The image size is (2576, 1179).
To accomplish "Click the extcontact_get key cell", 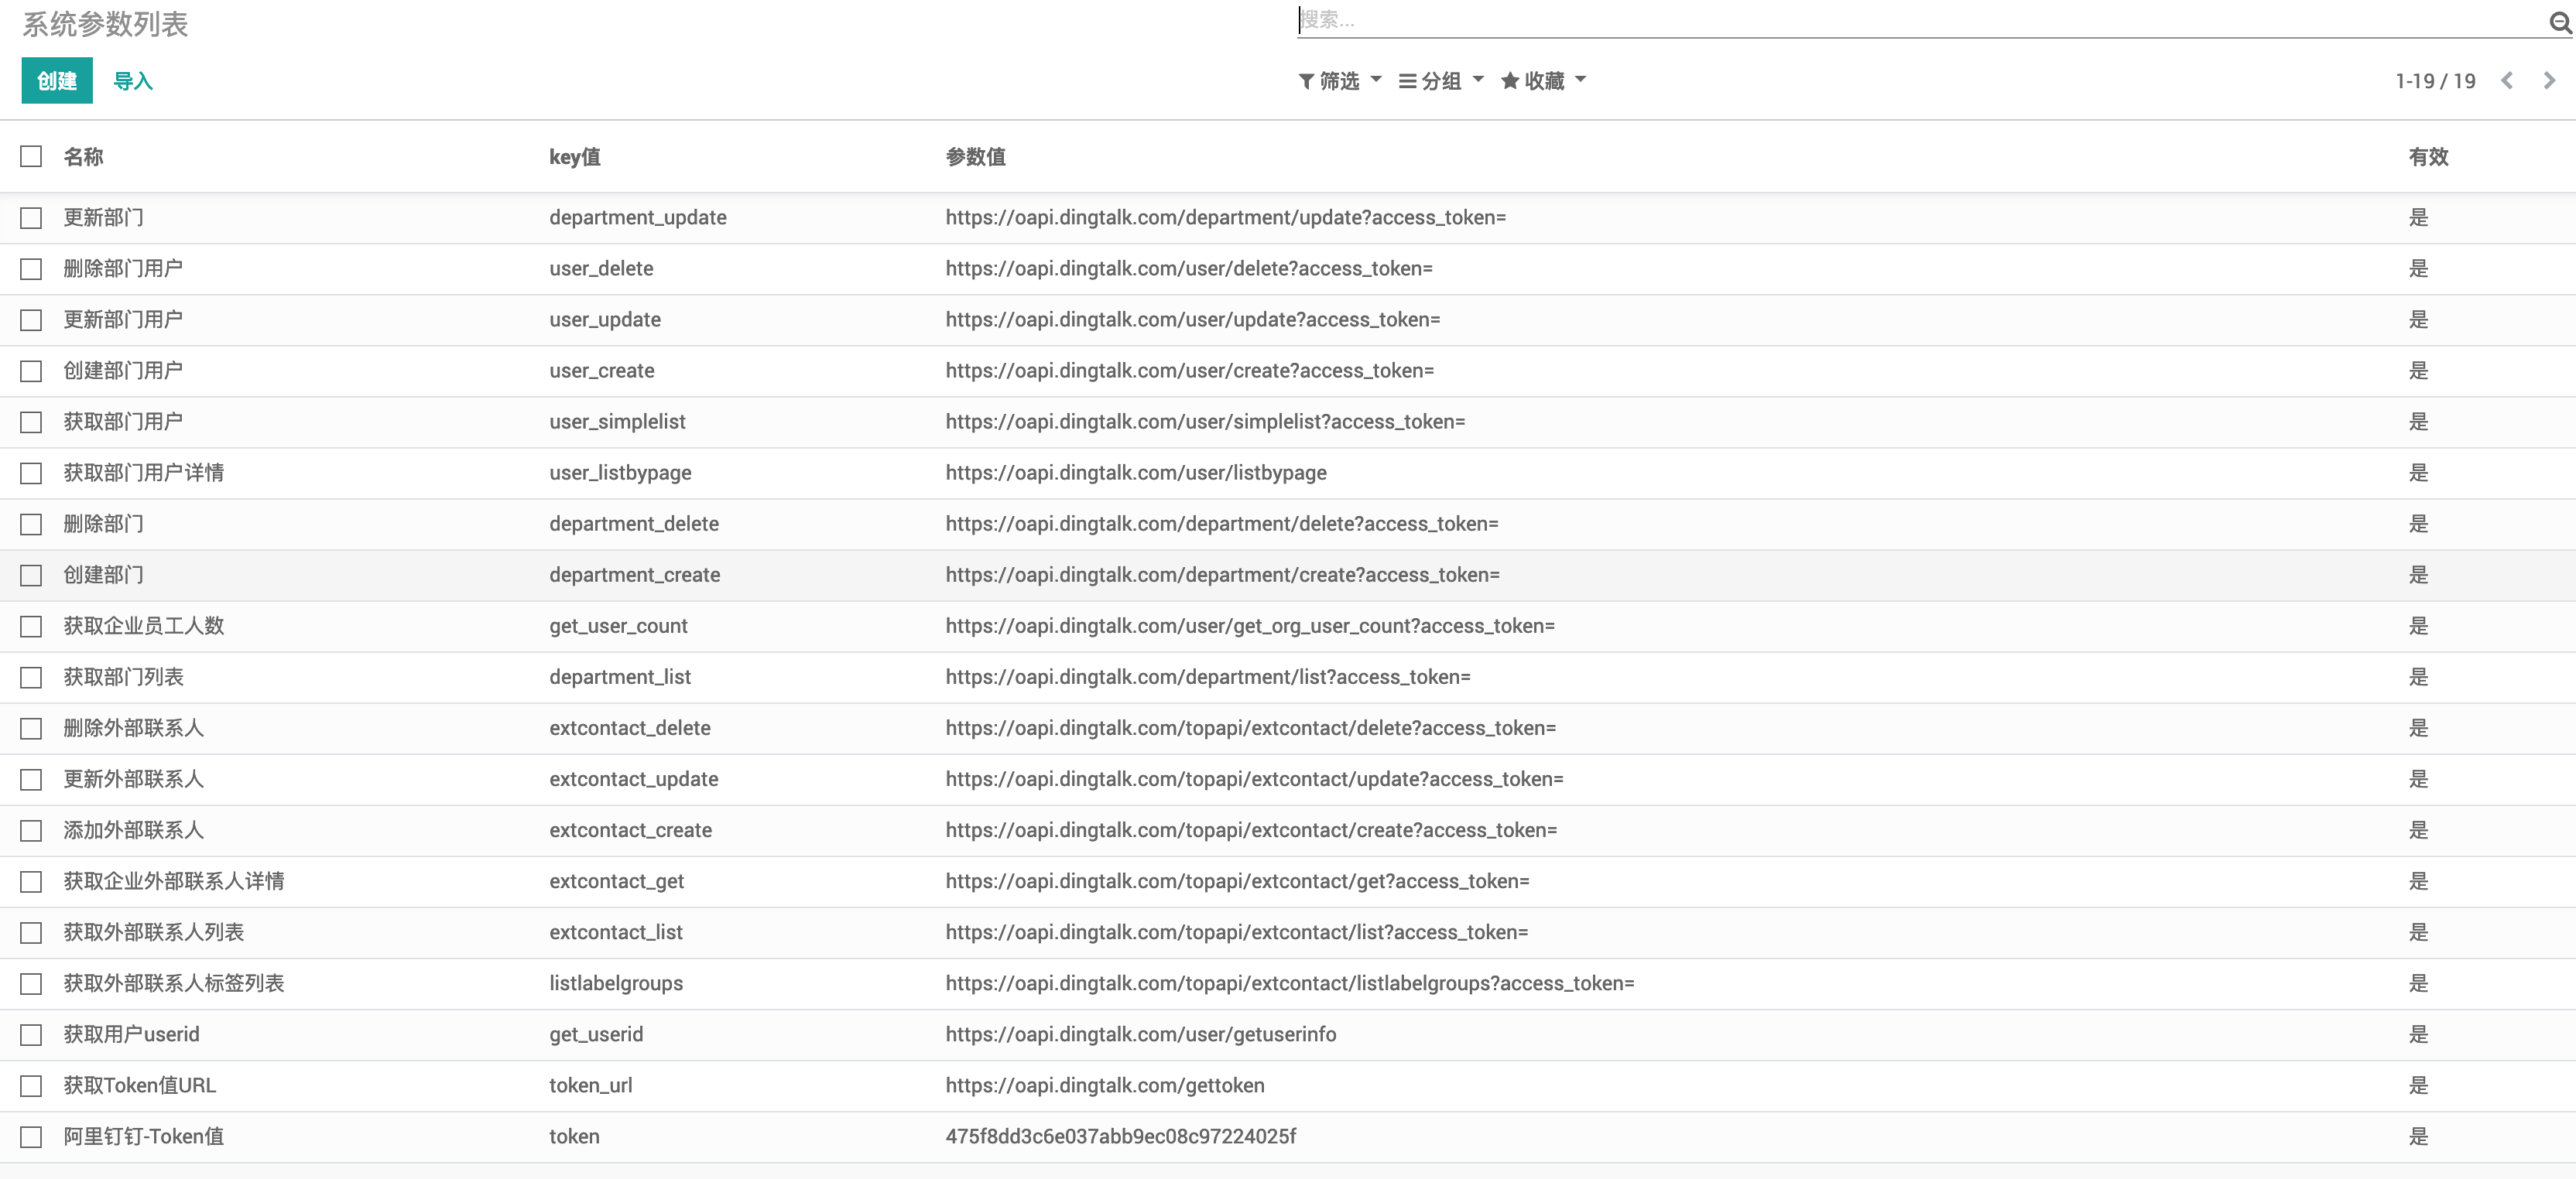I will click(616, 881).
